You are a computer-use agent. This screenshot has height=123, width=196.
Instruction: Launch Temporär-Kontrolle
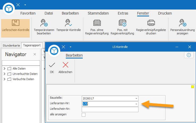[x=68, y=25]
